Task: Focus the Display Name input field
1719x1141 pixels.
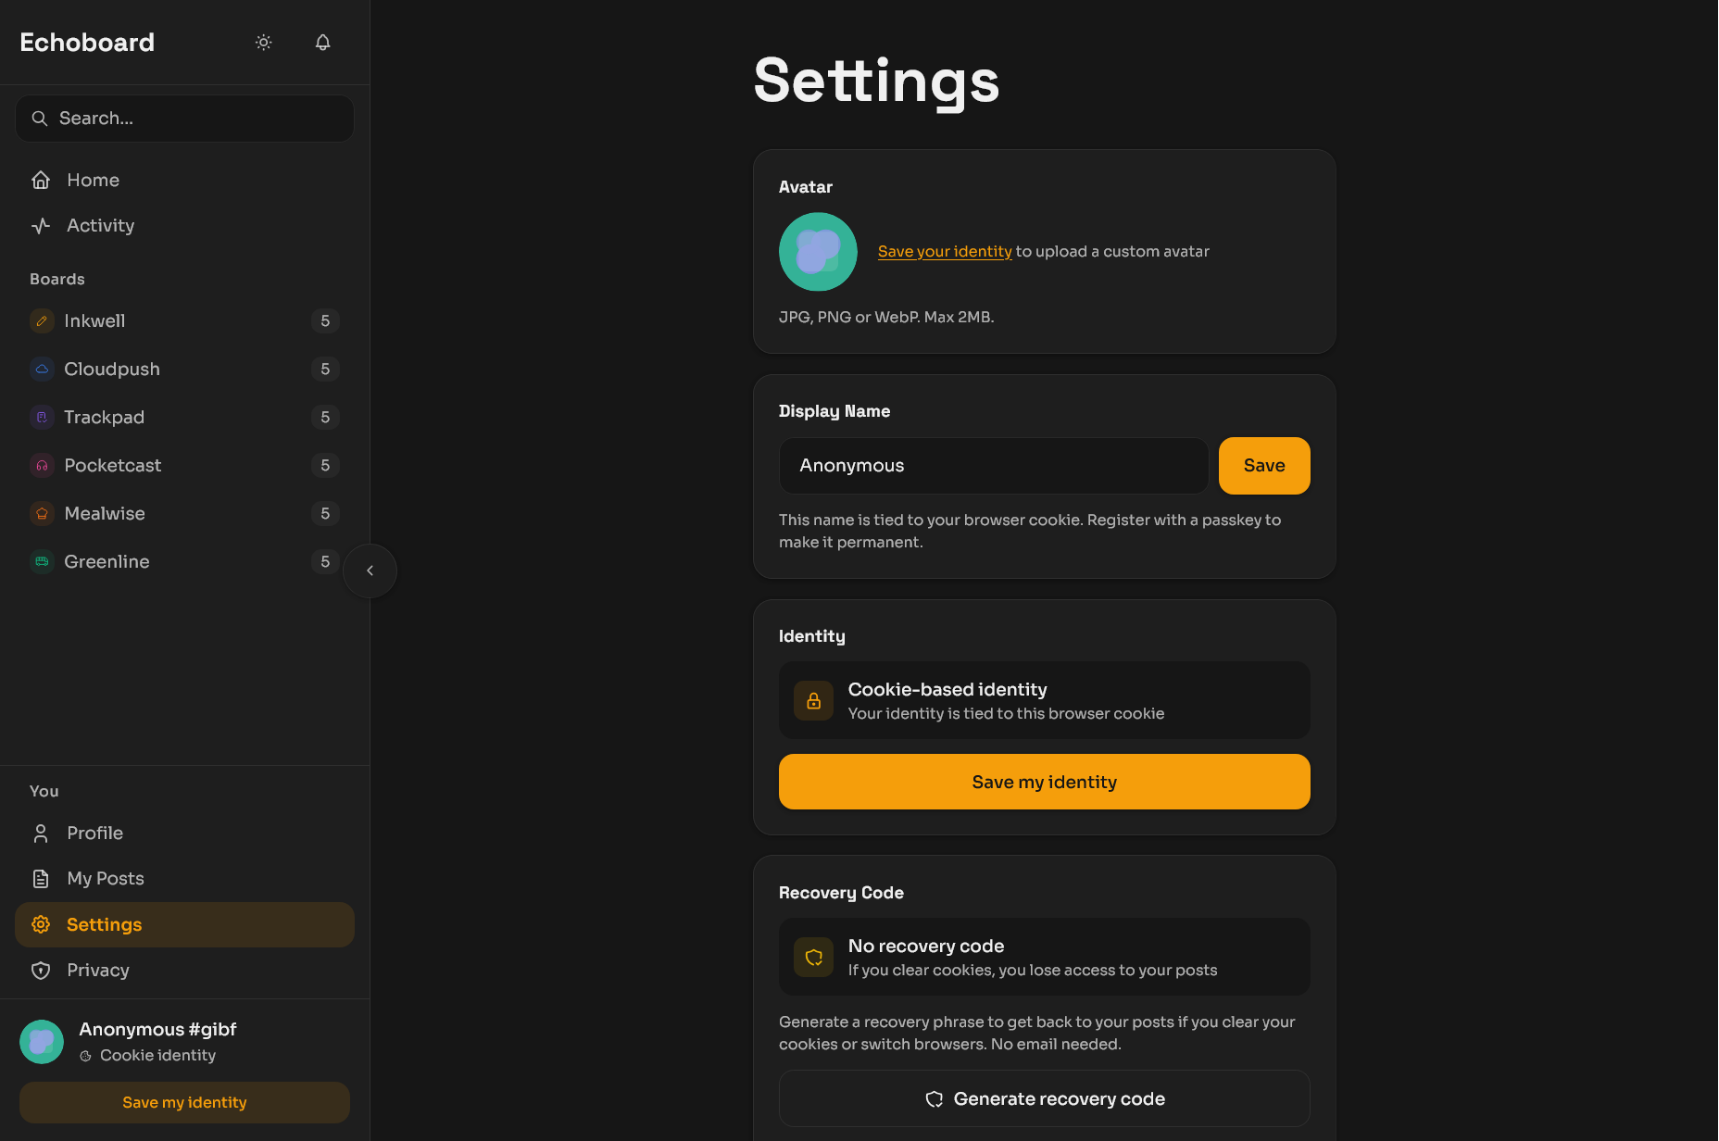Action: 993,466
